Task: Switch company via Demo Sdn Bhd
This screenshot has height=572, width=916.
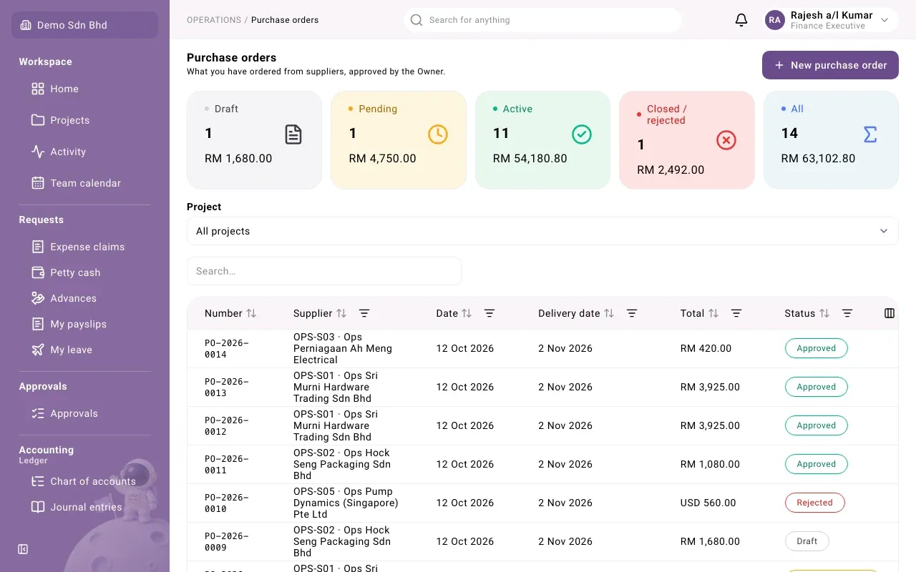Action: (x=84, y=25)
